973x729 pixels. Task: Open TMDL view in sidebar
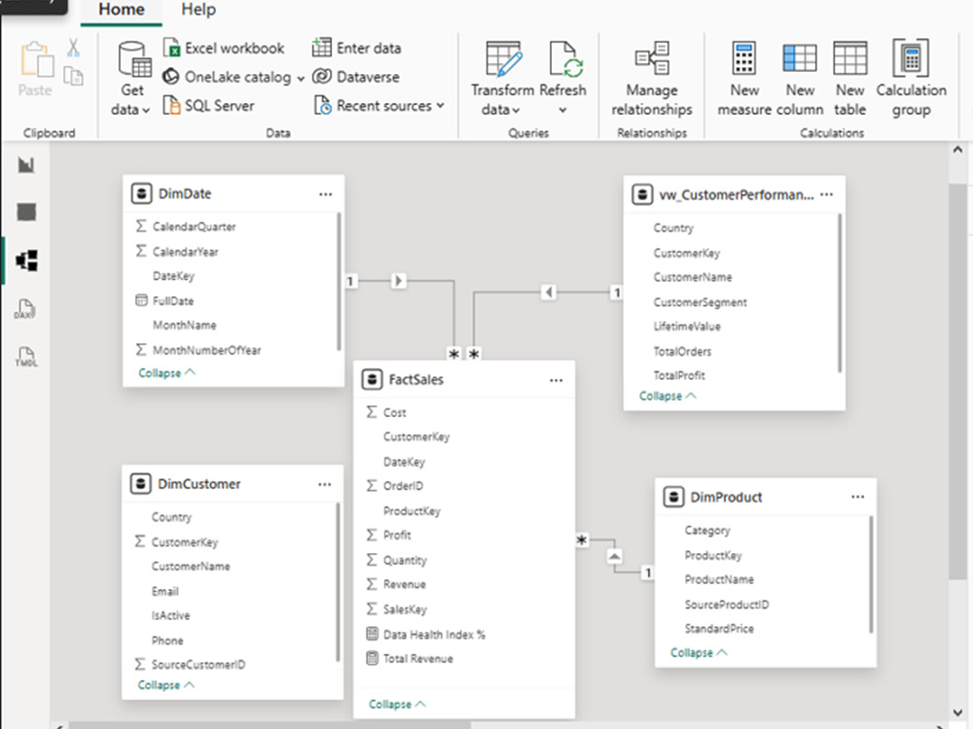pyautogui.click(x=26, y=357)
